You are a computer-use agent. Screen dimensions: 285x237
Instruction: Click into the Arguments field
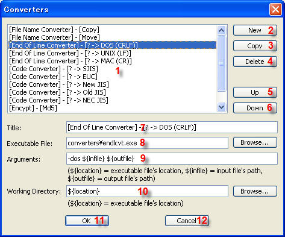coord(172,159)
